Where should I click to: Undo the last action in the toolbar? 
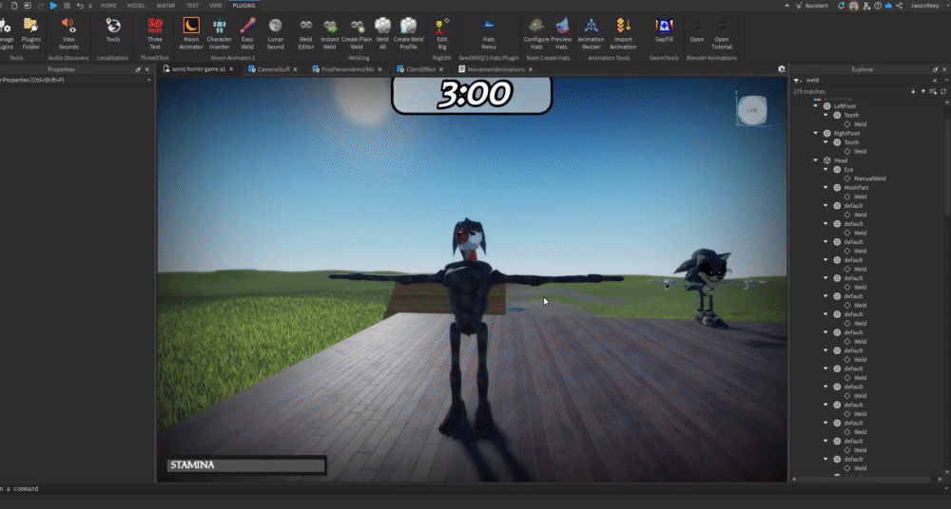pyautogui.click(x=80, y=6)
